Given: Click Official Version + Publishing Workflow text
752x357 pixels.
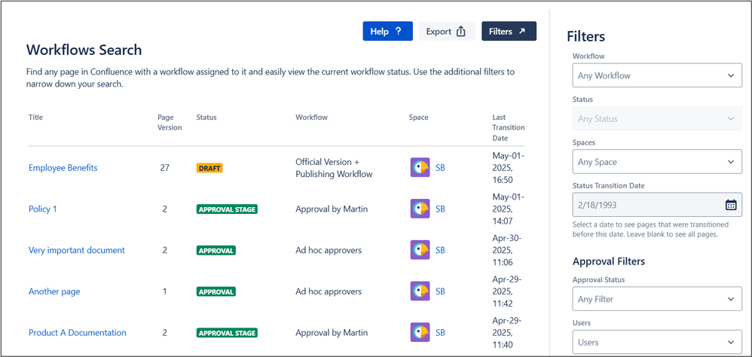Looking at the screenshot, I should (334, 168).
